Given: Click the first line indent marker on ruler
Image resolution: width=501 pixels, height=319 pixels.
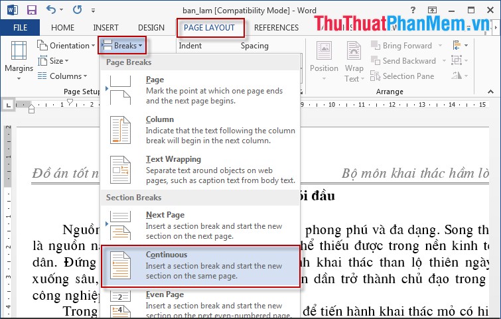Looking at the screenshot, I should 70,101.
